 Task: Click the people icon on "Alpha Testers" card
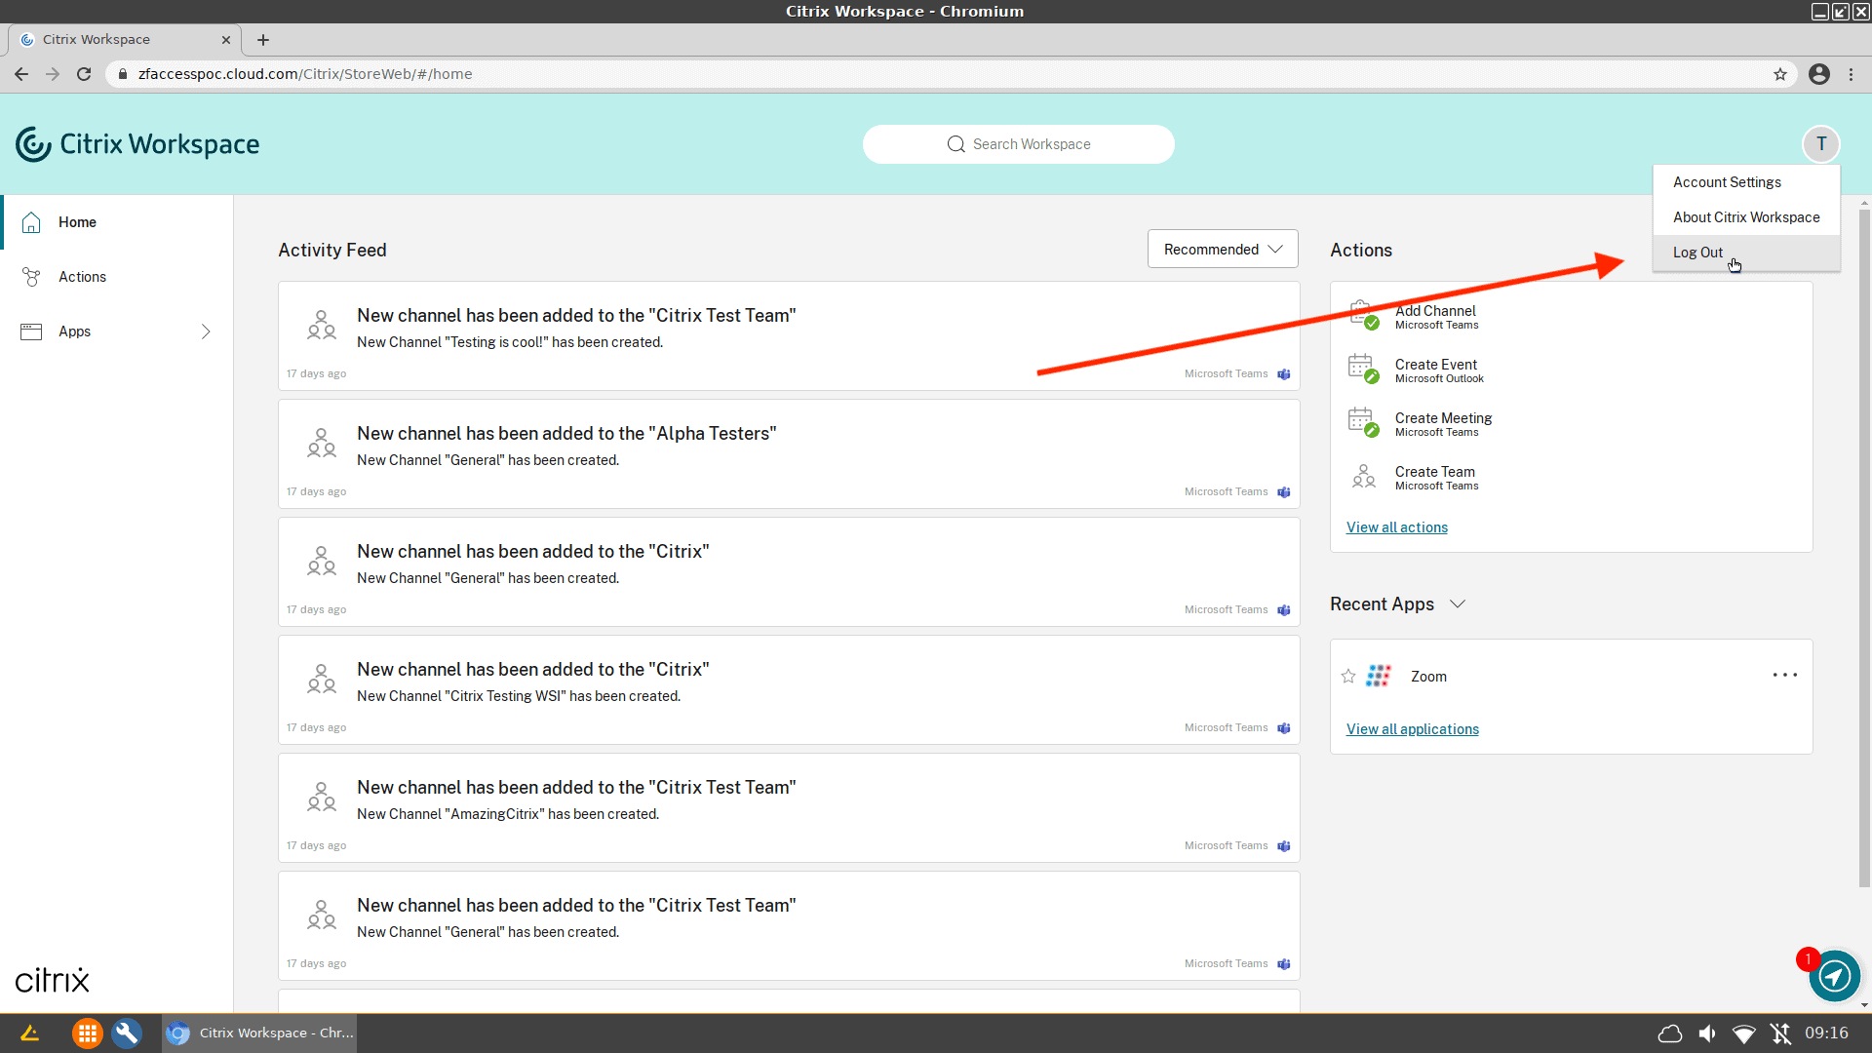point(322,442)
